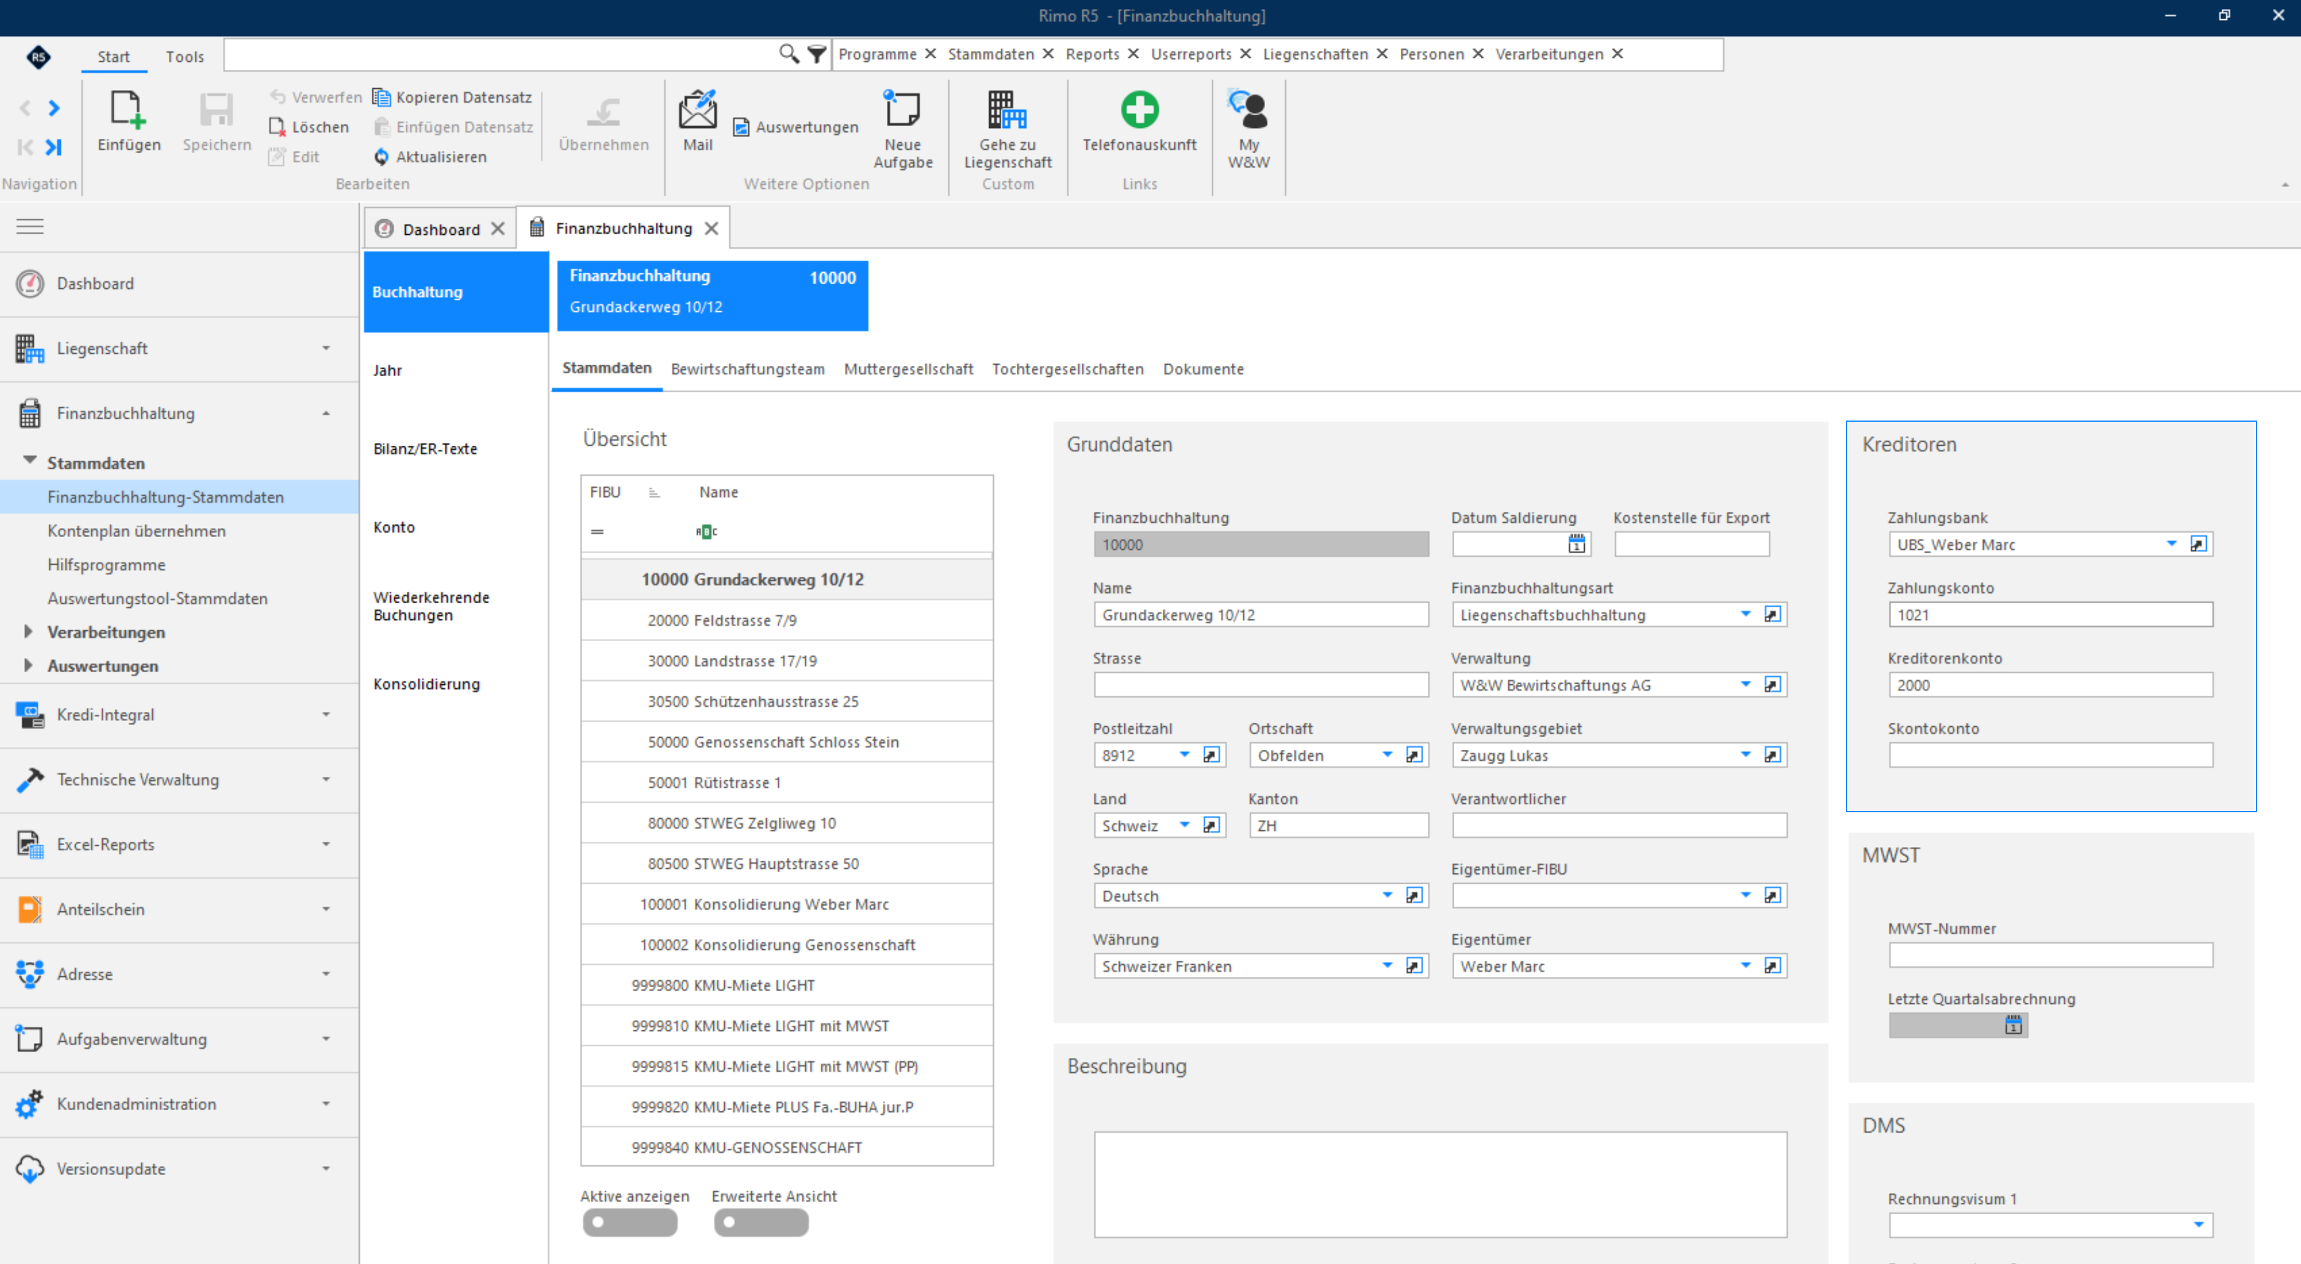Click the search magnifier icon

(788, 53)
